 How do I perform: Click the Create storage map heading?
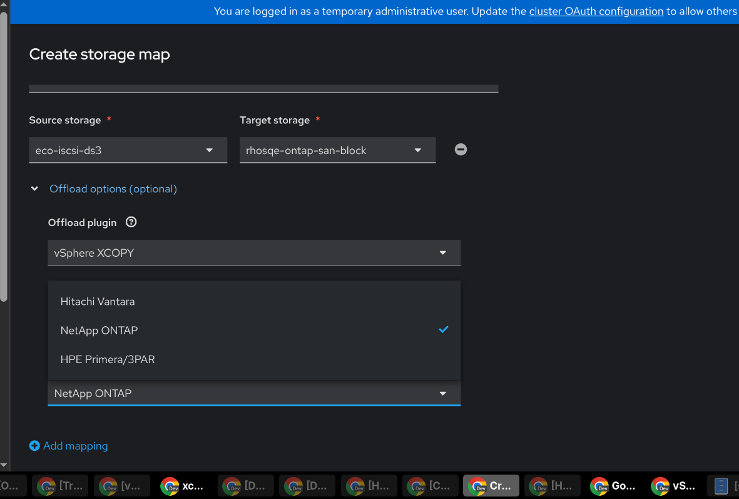click(99, 54)
